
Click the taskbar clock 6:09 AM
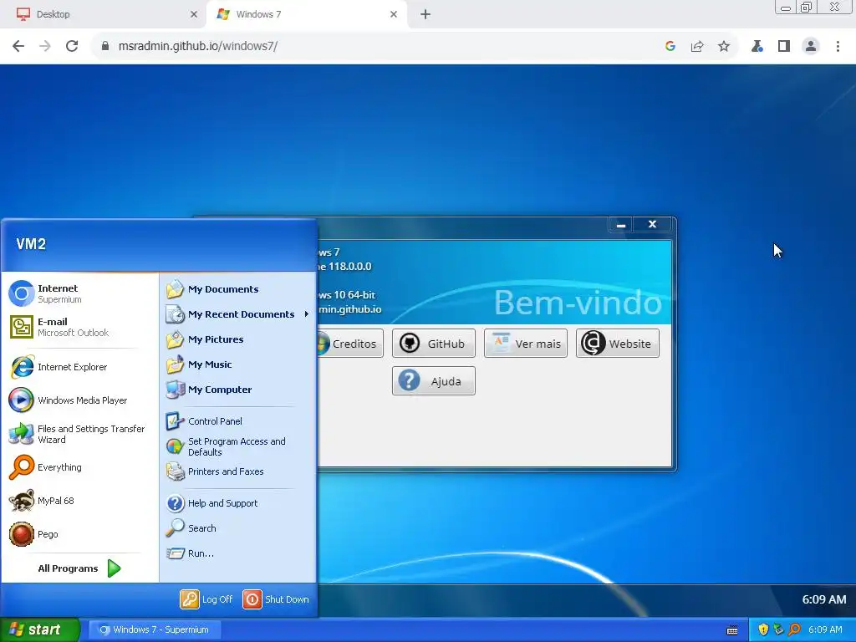825,629
